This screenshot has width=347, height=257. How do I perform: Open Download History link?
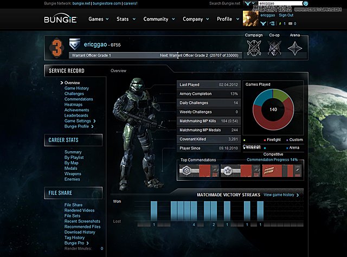point(80,232)
